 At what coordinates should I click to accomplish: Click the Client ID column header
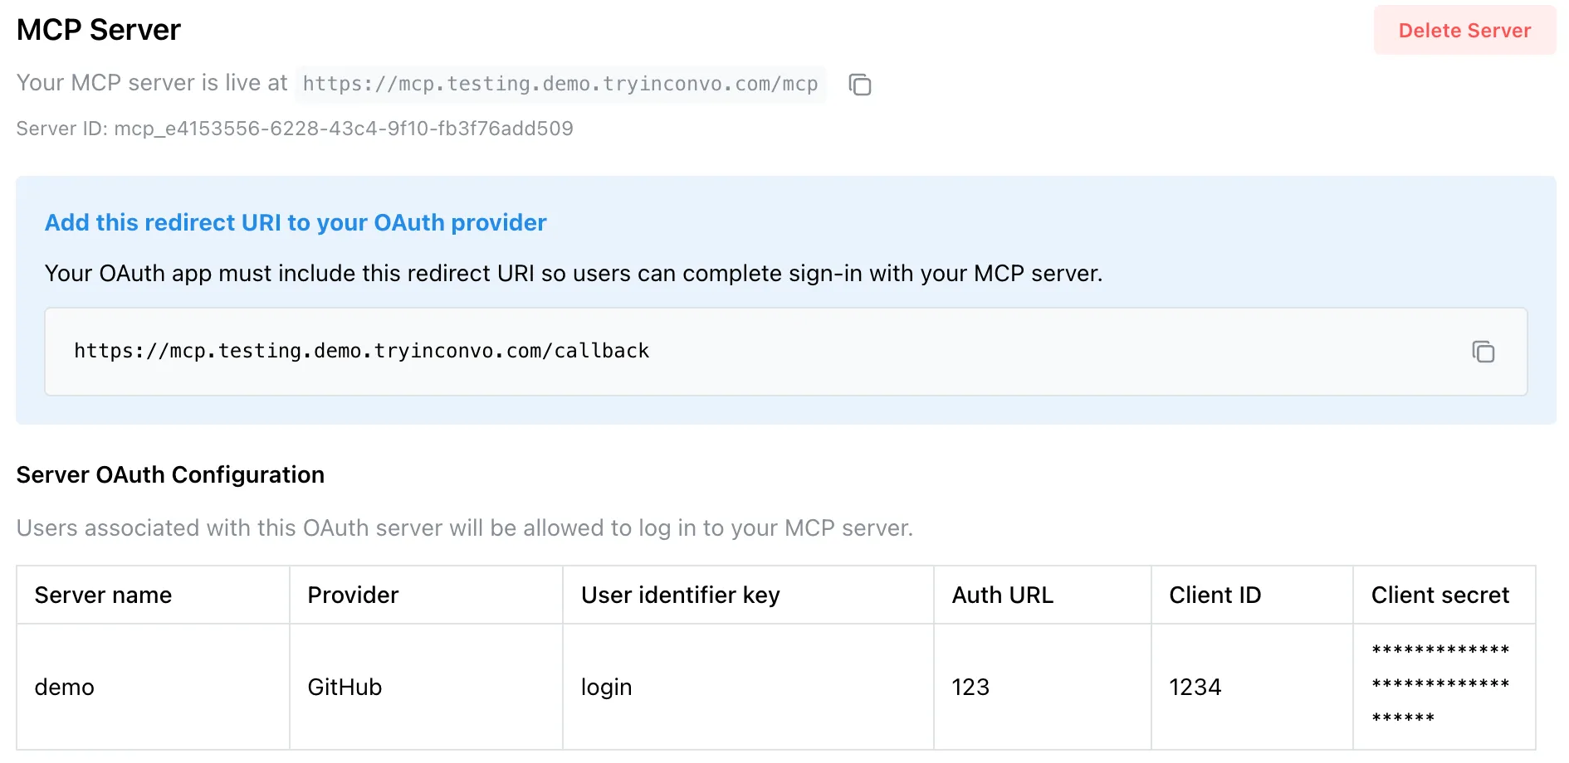[1215, 595]
